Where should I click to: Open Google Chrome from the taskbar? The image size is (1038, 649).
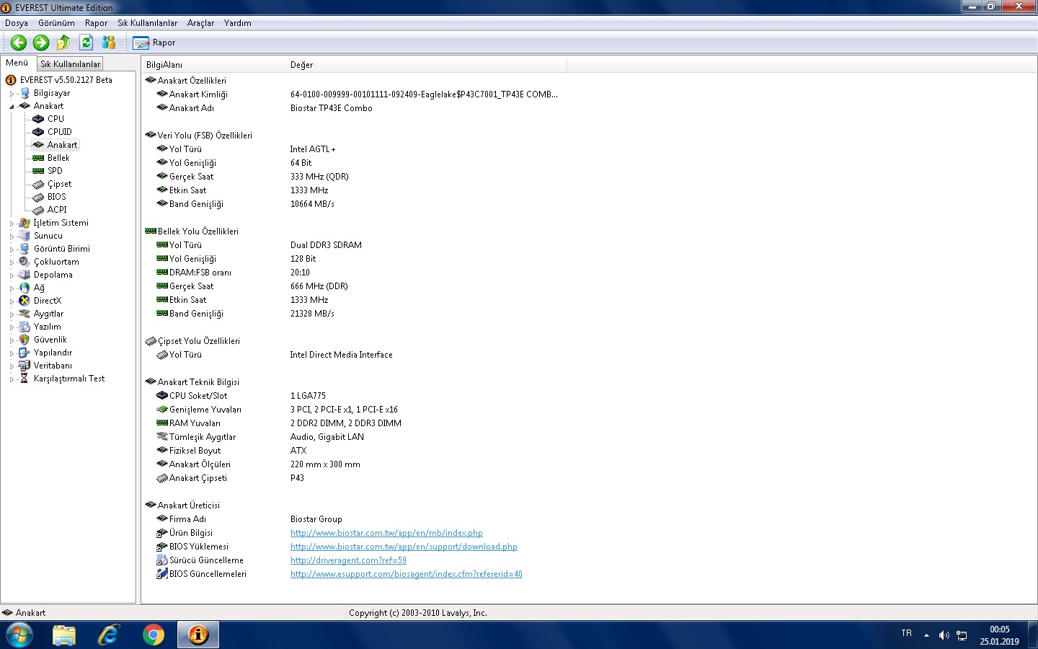[x=153, y=635]
